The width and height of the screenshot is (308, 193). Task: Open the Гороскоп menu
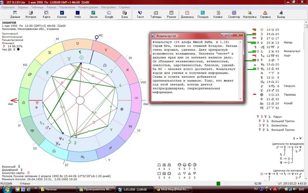8,7
